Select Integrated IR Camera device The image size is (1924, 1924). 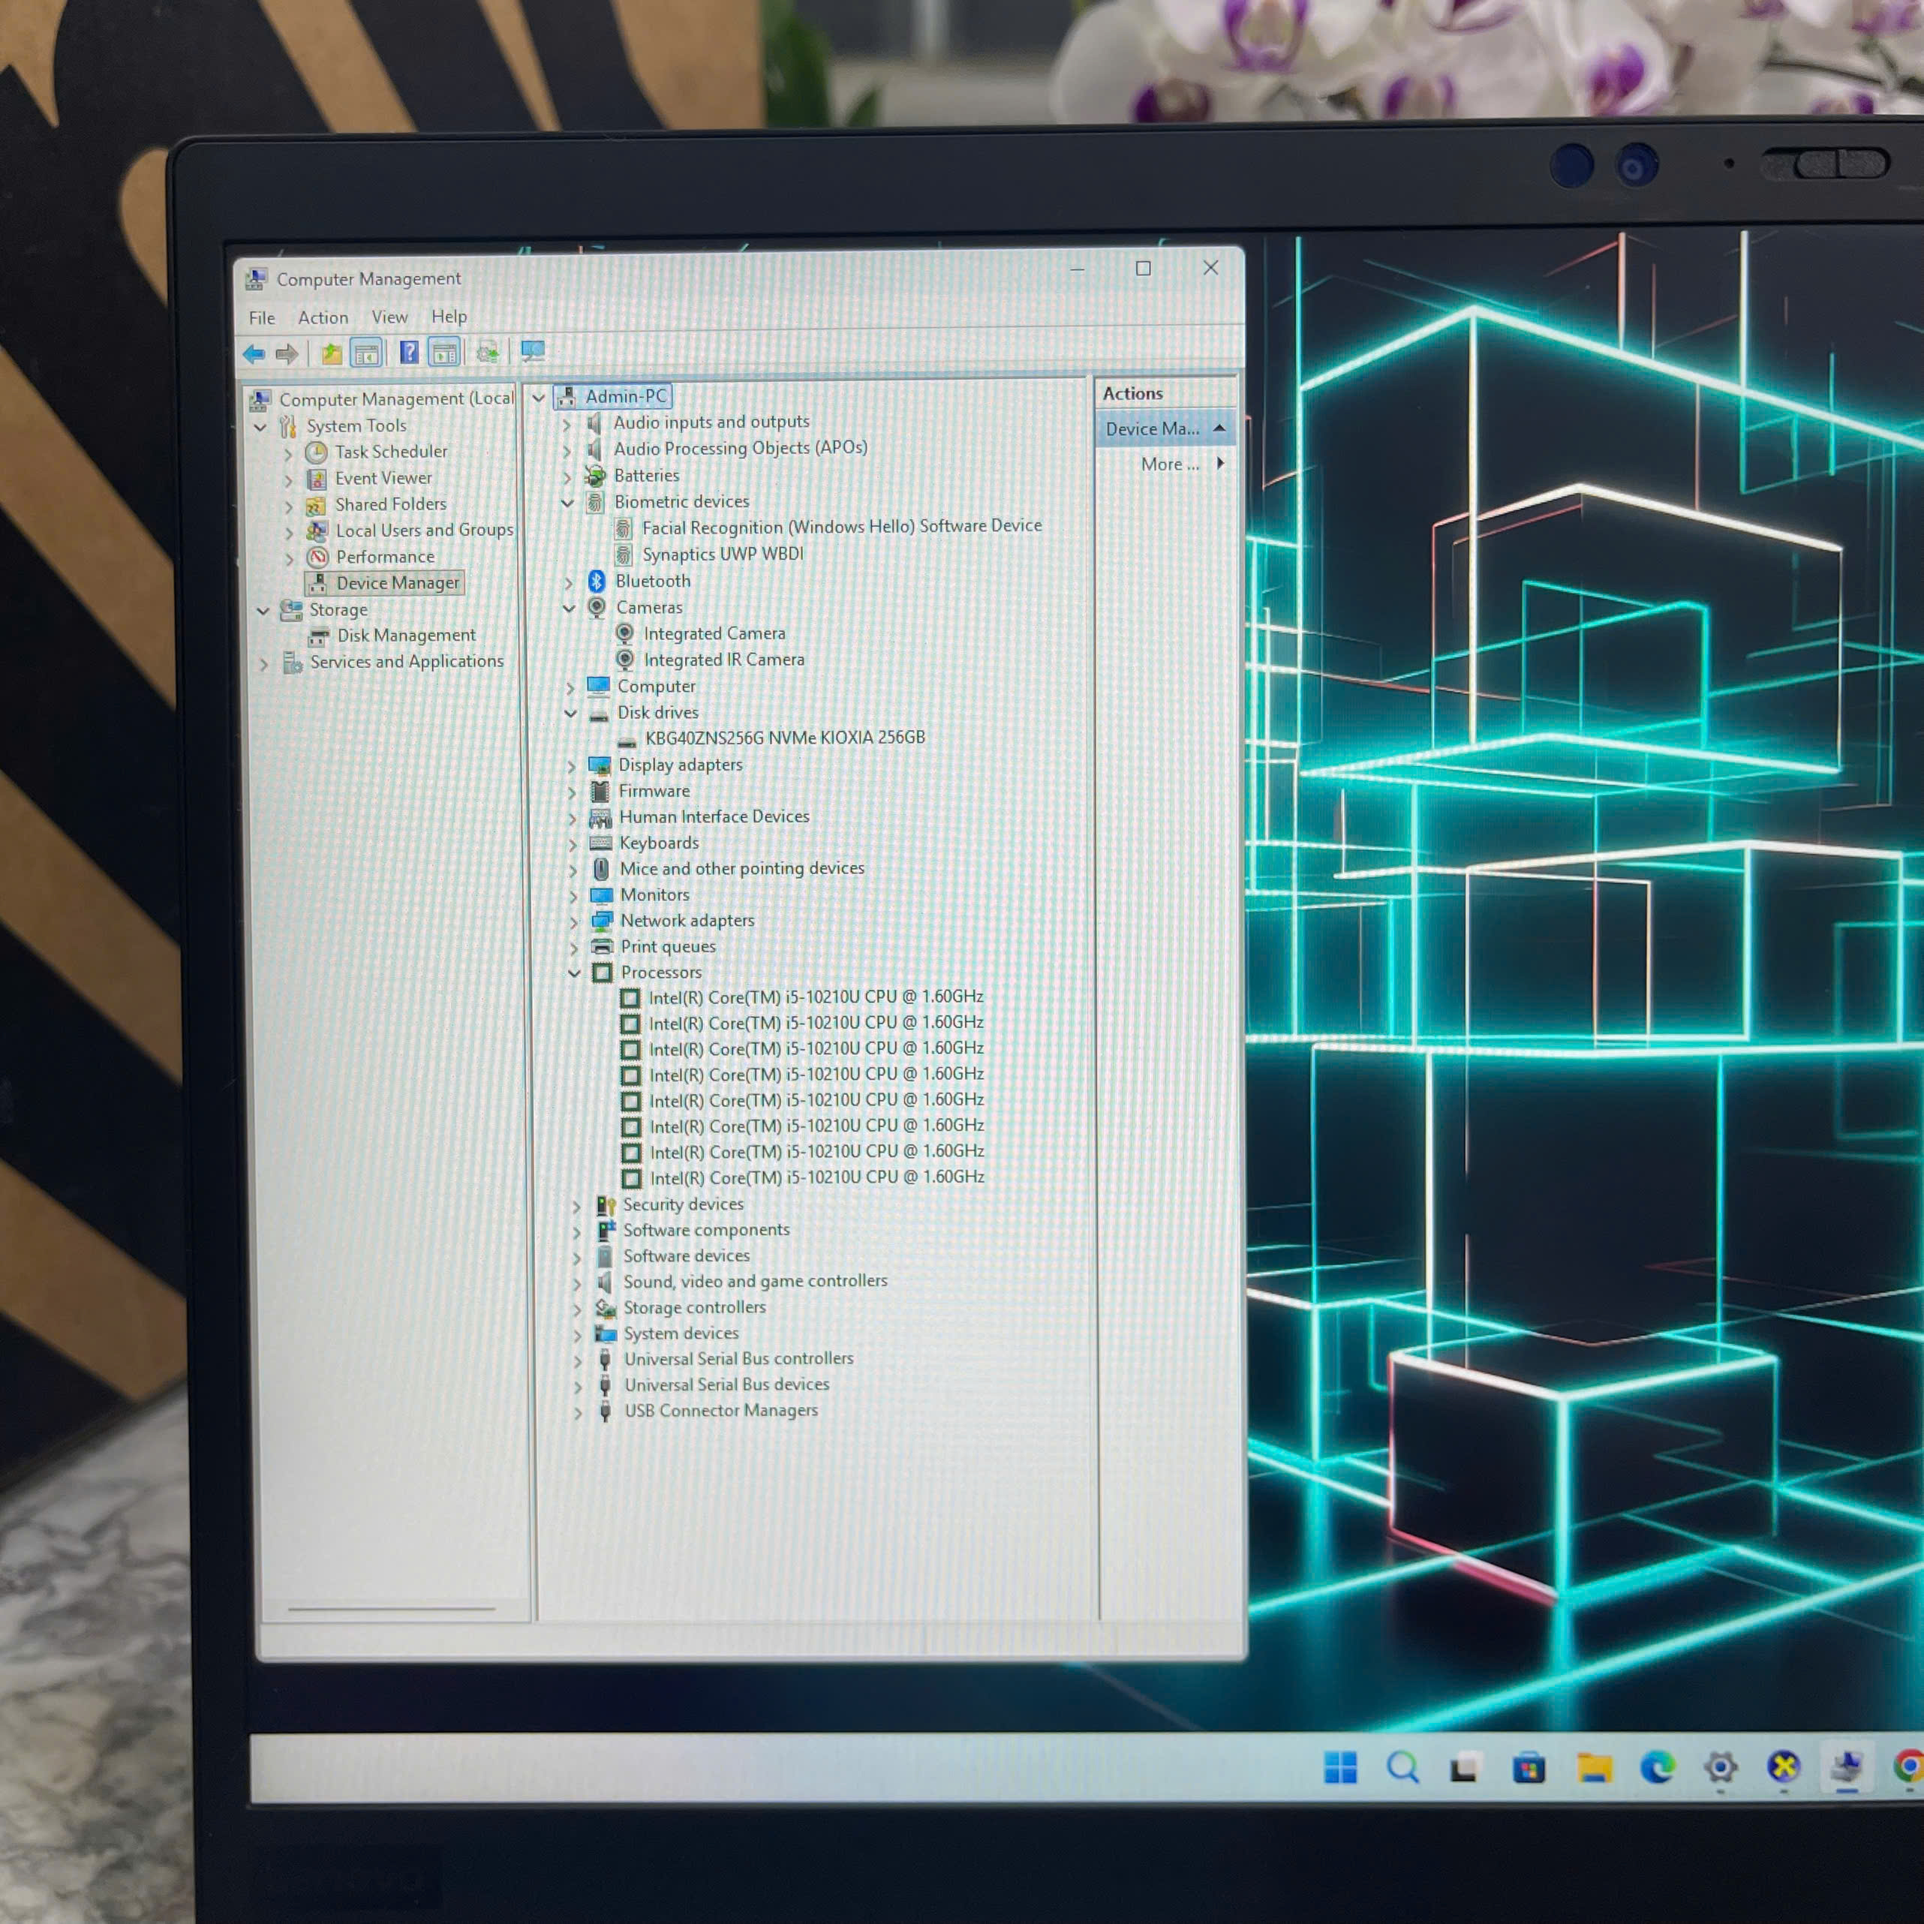(x=724, y=660)
